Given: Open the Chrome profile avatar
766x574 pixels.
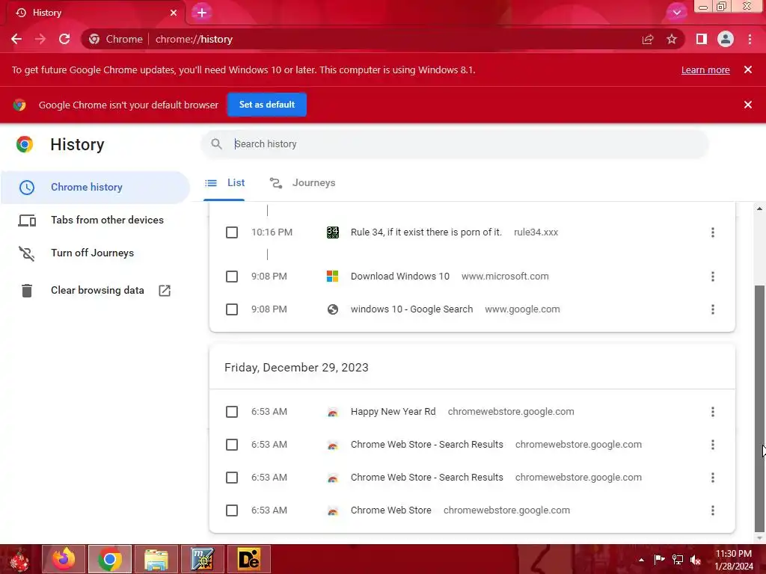Looking at the screenshot, I should 726,39.
